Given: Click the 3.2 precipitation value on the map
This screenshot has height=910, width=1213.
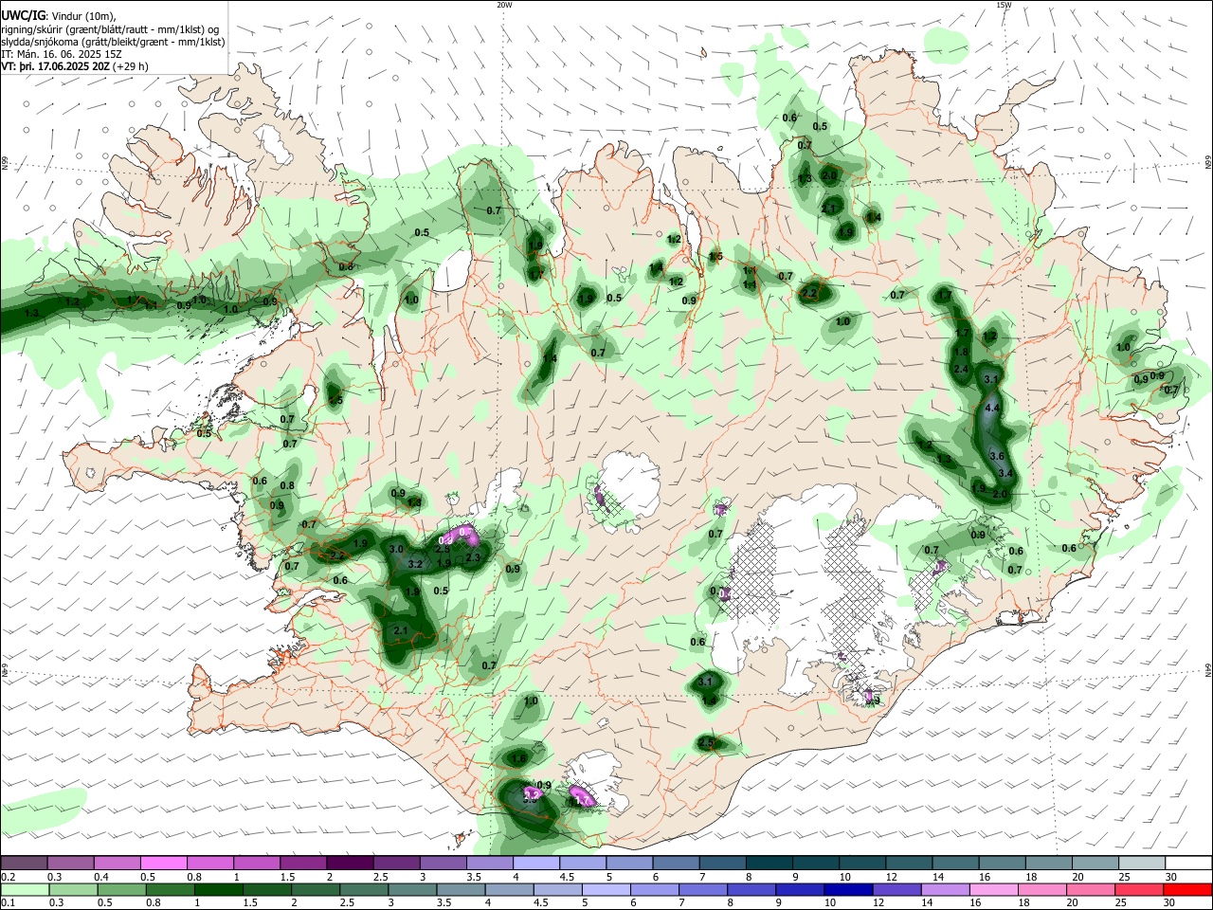Looking at the screenshot, I should (x=415, y=564).
